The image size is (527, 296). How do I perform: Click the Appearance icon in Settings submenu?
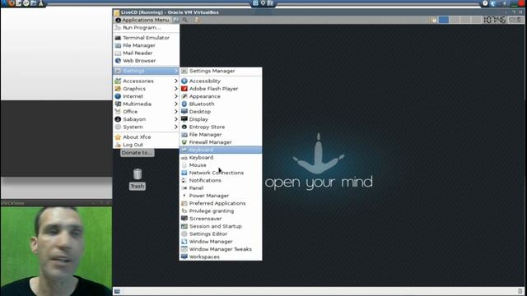pyautogui.click(x=184, y=96)
